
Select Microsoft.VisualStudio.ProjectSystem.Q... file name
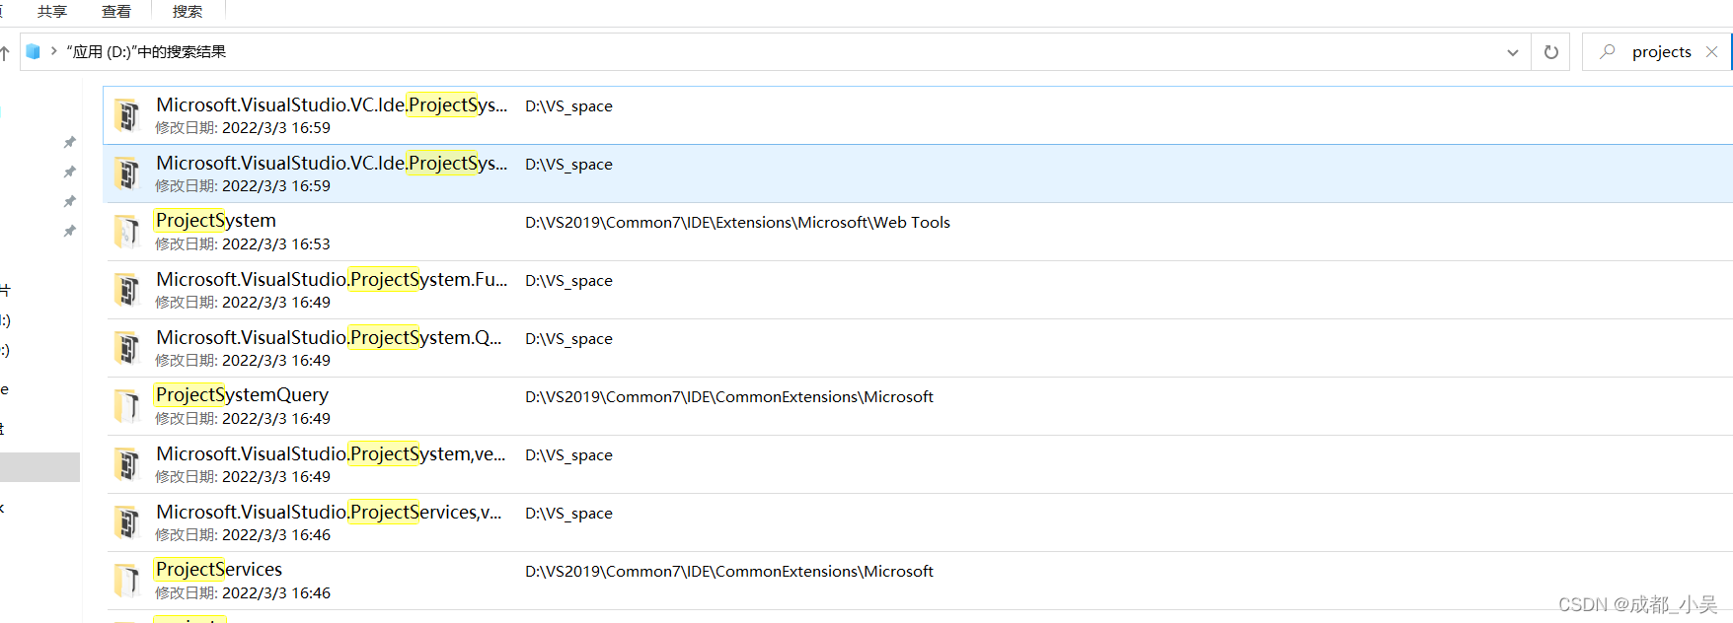(329, 337)
